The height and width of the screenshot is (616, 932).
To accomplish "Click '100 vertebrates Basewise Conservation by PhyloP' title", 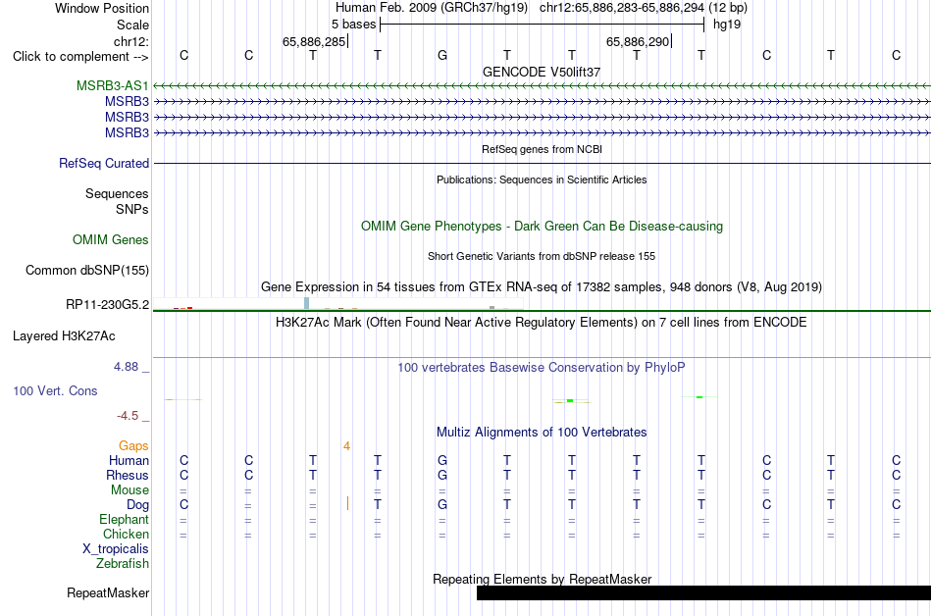I will [x=542, y=368].
